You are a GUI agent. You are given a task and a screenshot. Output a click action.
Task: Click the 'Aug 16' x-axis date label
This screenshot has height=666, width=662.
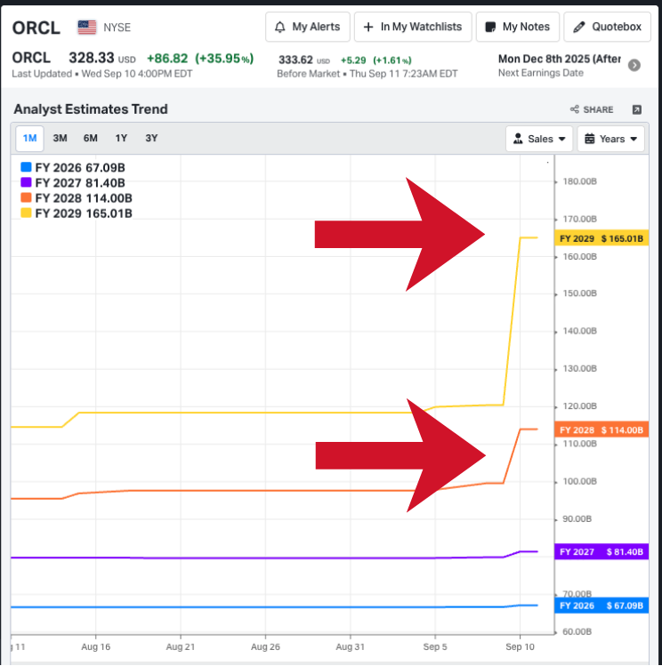click(x=95, y=647)
